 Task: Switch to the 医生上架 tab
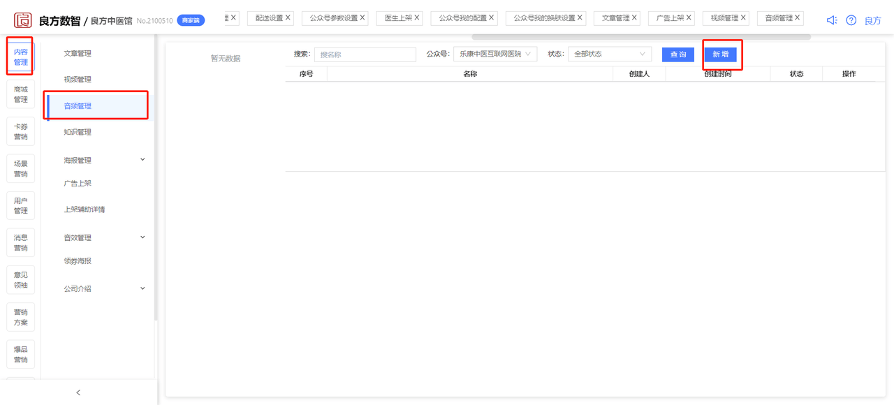[398, 18]
